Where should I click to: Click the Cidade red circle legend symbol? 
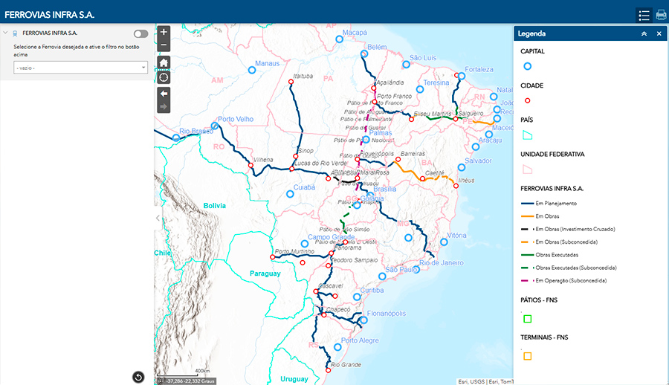(527, 101)
